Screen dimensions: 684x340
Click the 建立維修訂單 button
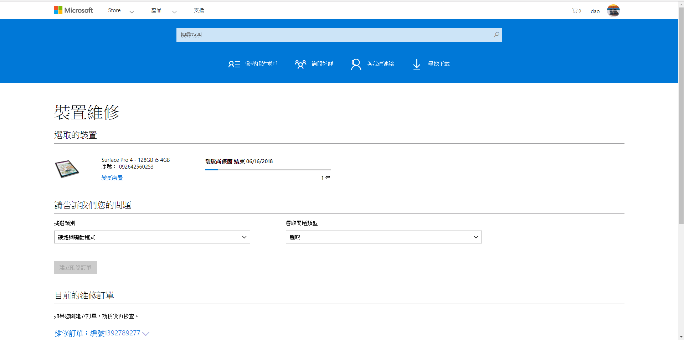tap(76, 267)
